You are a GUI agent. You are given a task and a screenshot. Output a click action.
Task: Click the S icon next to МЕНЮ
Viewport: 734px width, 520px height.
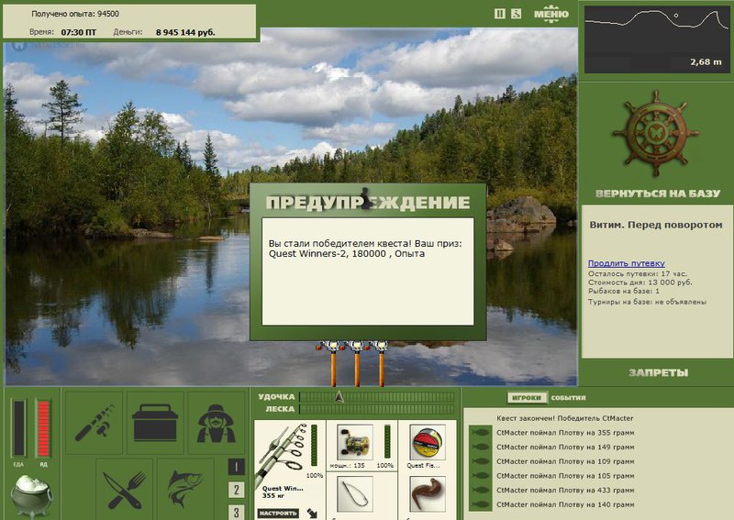516,14
